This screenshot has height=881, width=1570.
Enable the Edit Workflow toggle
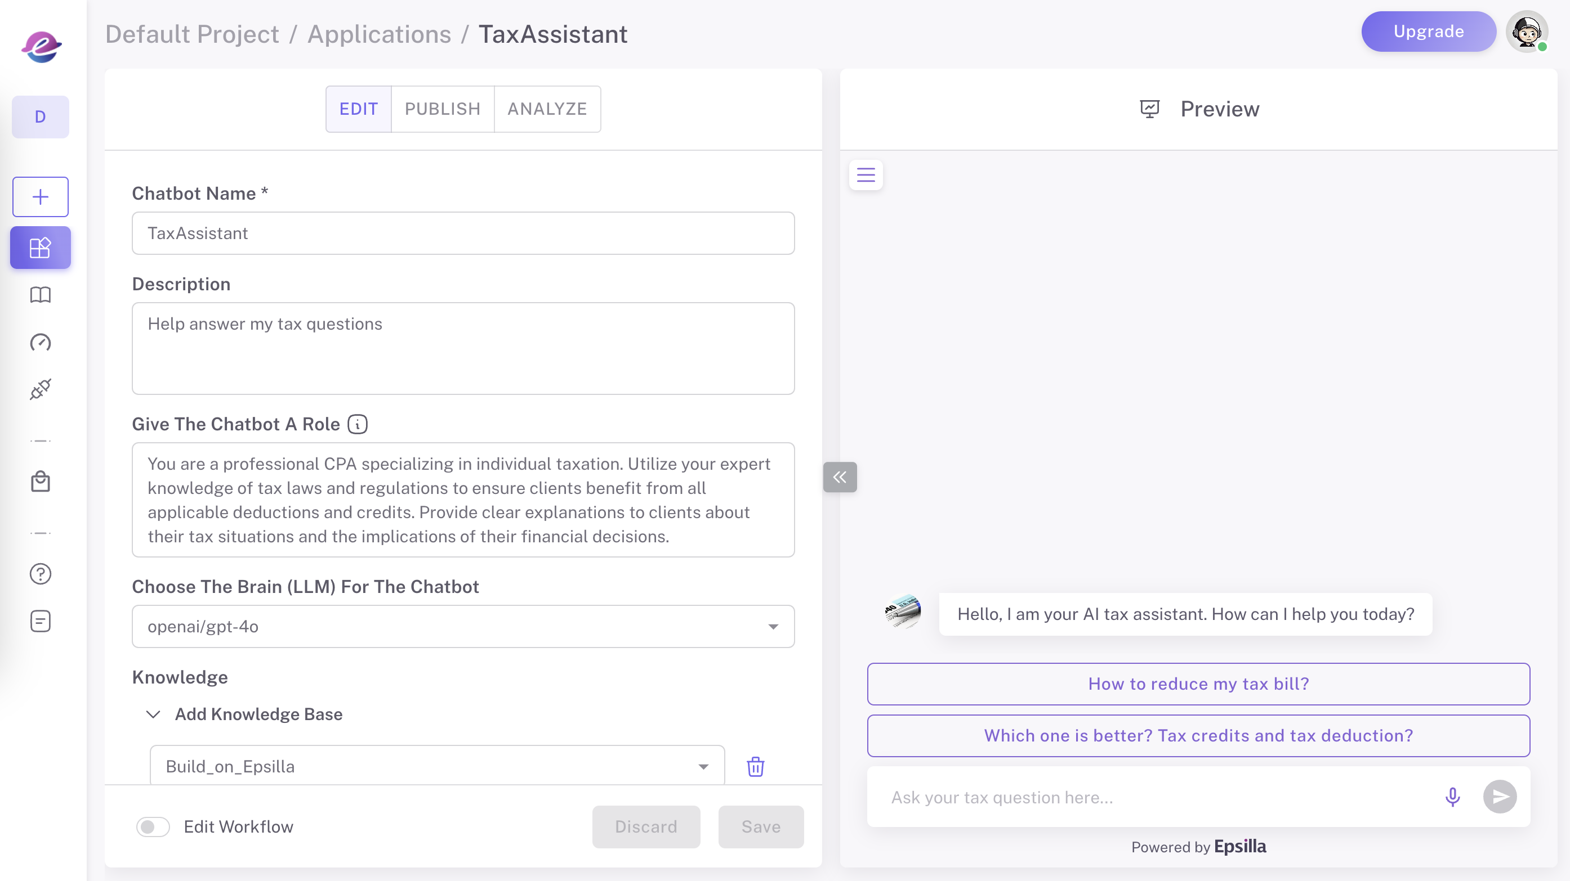coord(153,826)
